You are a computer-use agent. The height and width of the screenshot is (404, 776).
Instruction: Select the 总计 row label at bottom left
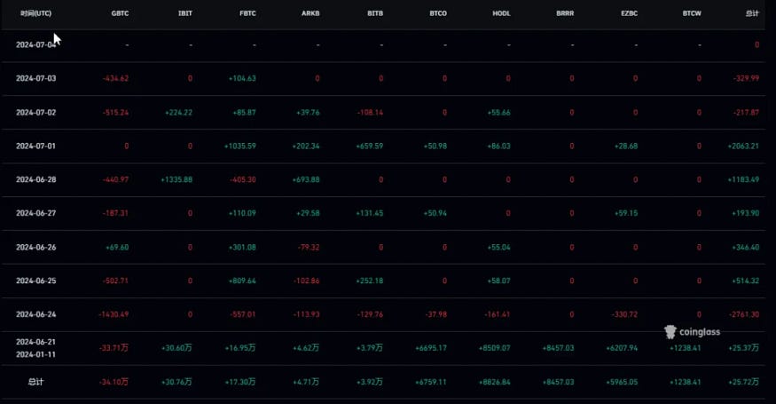(x=36, y=382)
